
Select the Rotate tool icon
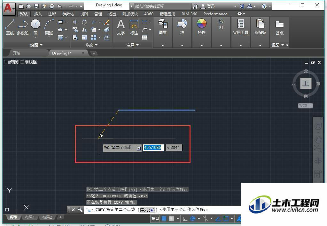point(84,22)
